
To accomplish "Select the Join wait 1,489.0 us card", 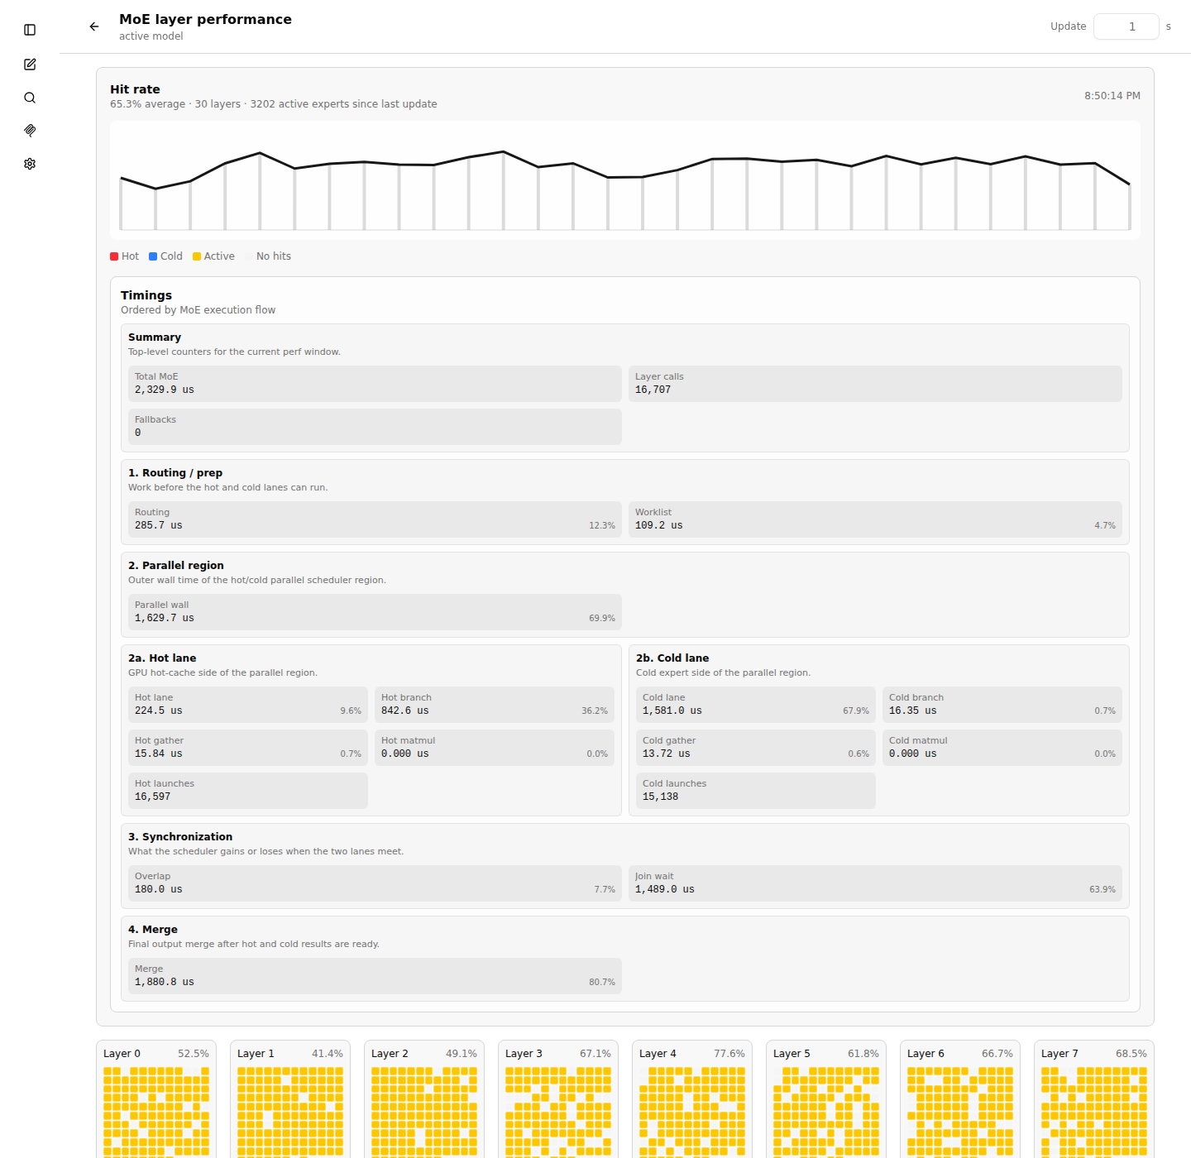I will pyautogui.click(x=875, y=883).
